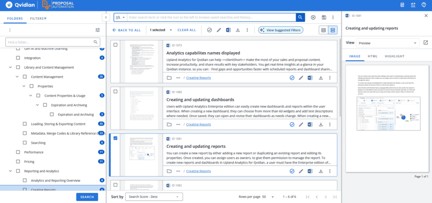
Task: Click the blue search magnifier button
Action: (300, 17)
